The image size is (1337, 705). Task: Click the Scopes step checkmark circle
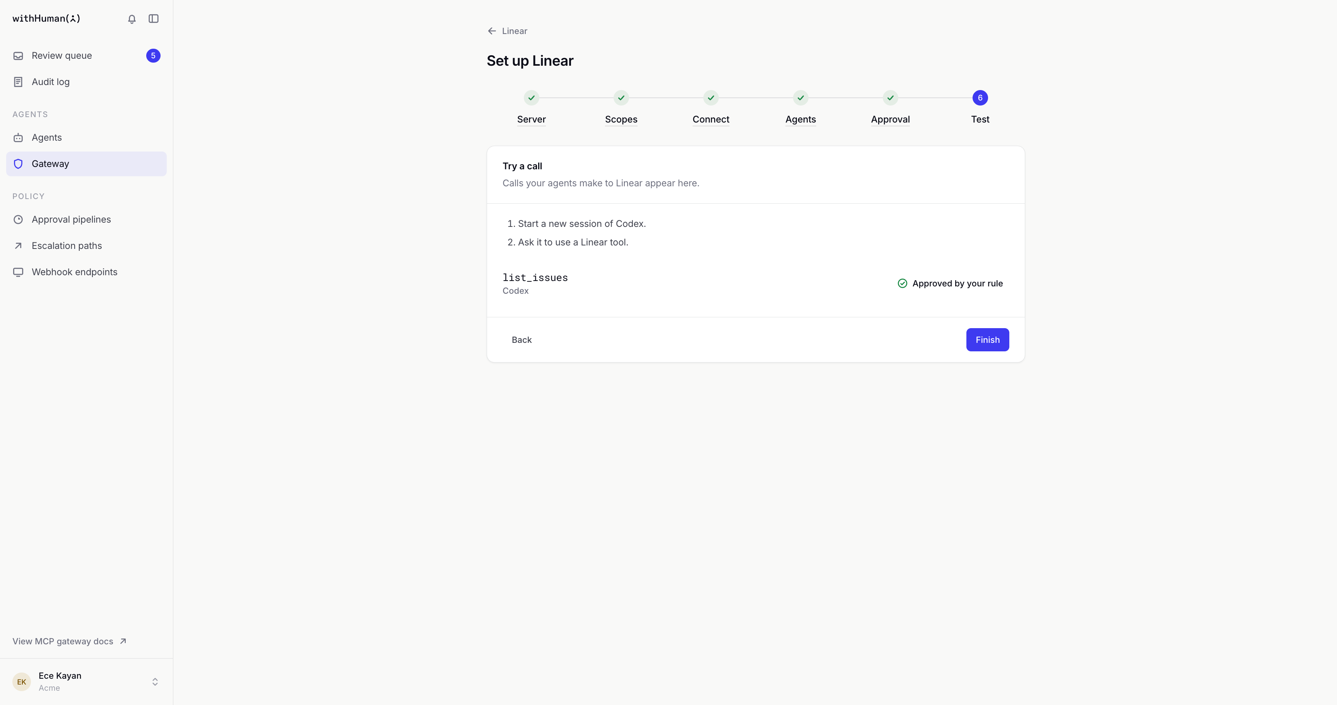click(621, 97)
